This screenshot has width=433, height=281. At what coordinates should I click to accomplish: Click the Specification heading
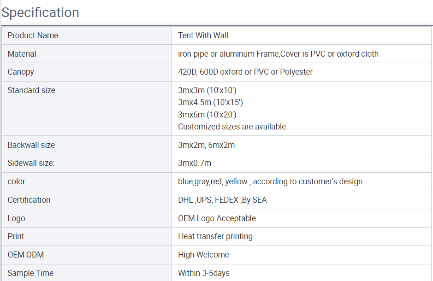[x=40, y=13]
